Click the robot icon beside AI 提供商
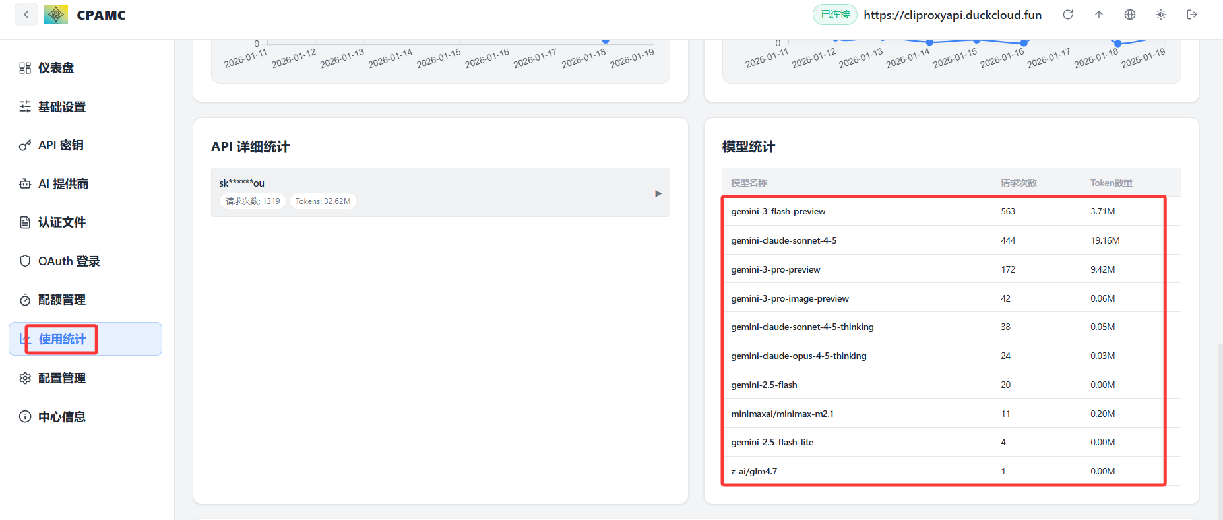The image size is (1223, 520). [x=25, y=184]
